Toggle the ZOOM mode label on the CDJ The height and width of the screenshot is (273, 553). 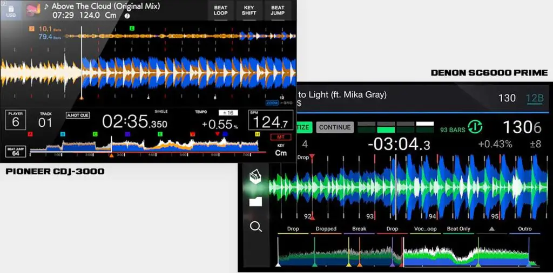click(x=272, y=103)
